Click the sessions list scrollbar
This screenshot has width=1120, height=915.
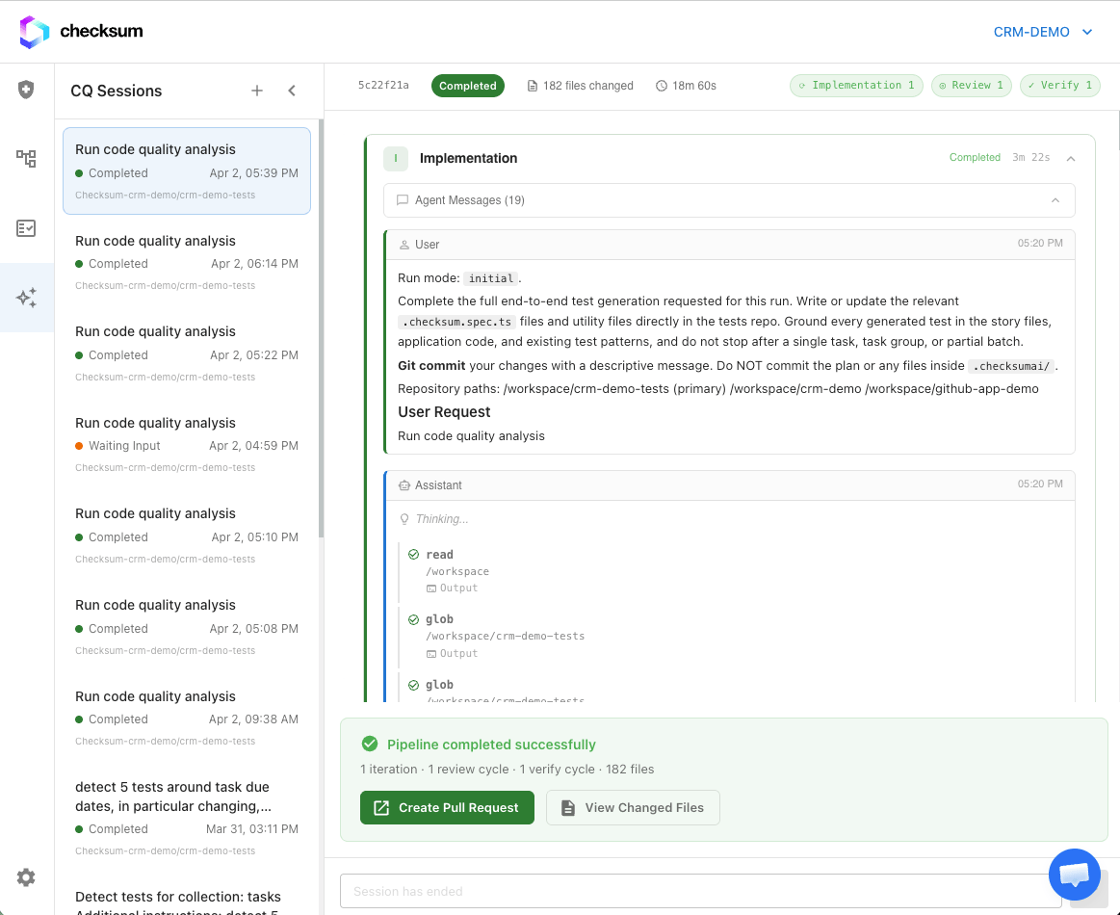(x=322, y=328)
